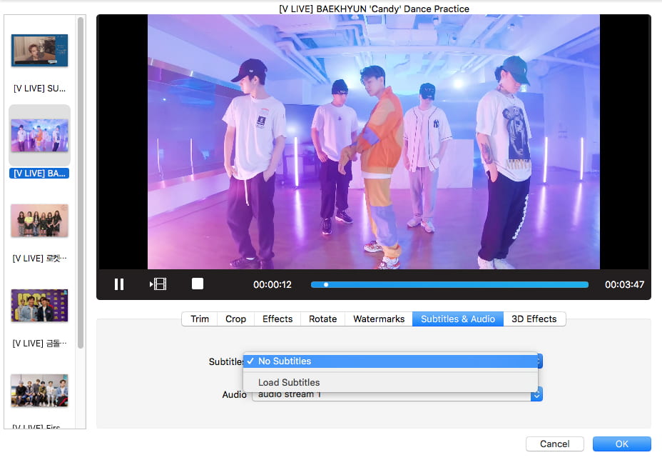The height and width of the screenshot is (460, 662).
Task: Open the 3D Effects tab
Action: click(534, 319)
